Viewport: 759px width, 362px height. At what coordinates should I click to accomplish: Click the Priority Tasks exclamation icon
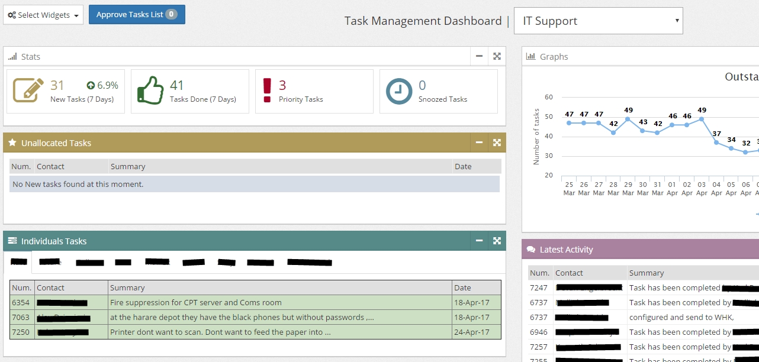coord(266,90)
